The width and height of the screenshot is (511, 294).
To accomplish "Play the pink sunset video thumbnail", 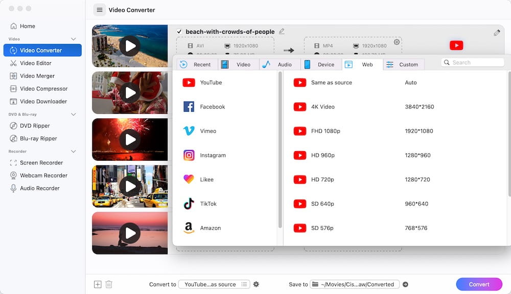I will tap(130, 233).
